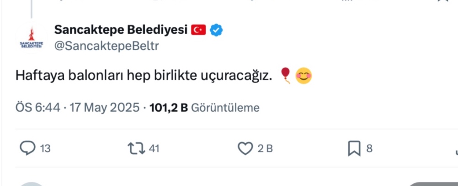Click the ÖS 6:44 timestamp
The image size is (458, 186).
(x=37, y=108)
